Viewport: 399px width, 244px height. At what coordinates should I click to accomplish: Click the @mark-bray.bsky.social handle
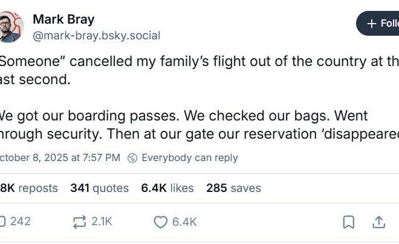pyautogui.click(x=96, y=36)
